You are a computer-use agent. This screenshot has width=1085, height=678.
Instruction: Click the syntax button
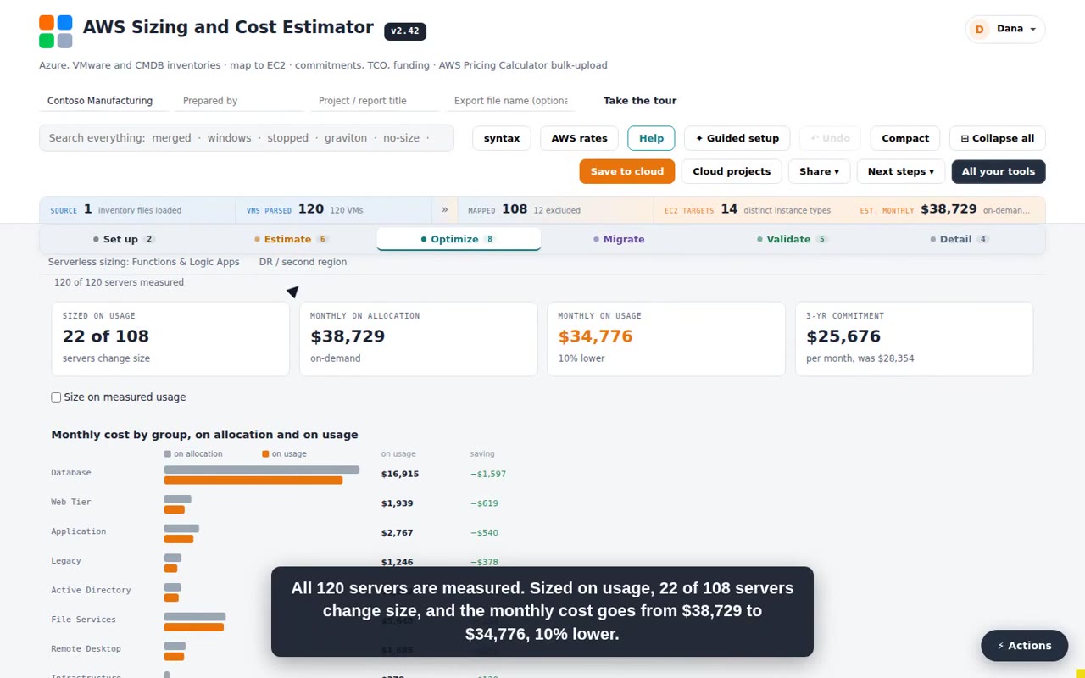[x=502, y=138]
